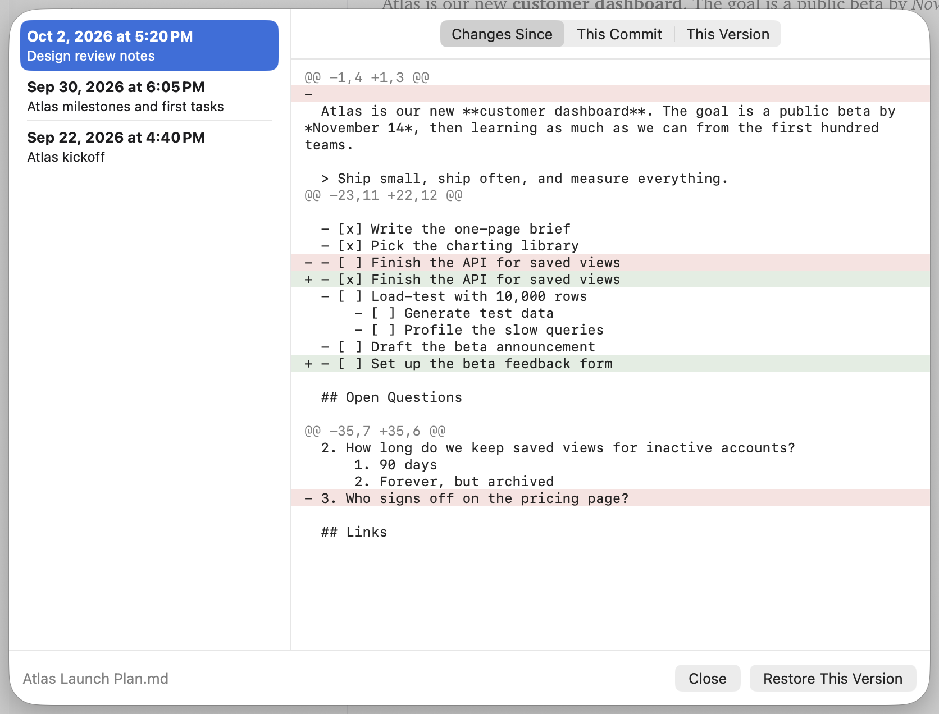939x714 pixels.
Task: Click the removed unchecked 'Finish the API' line
Action: [610, 263]
